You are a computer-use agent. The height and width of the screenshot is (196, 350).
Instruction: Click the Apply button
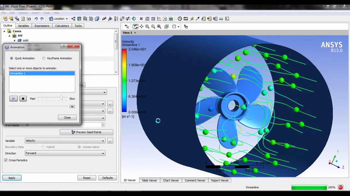tap(12, 178)
